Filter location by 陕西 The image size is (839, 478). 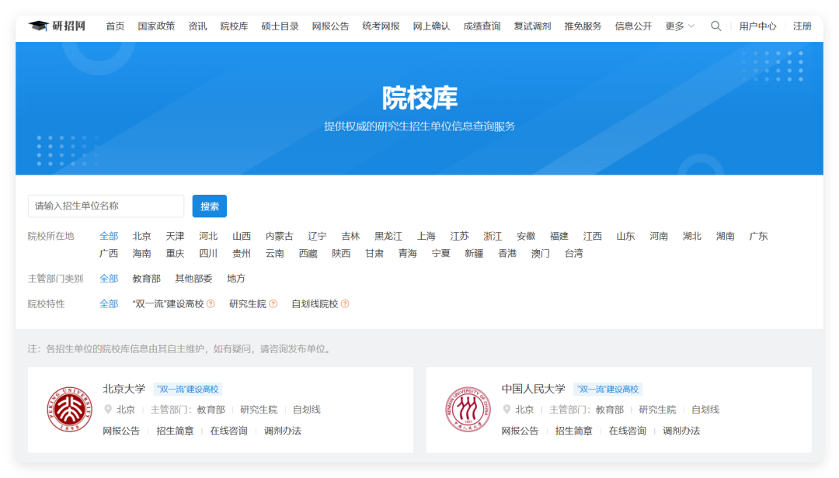click(341, 253)
